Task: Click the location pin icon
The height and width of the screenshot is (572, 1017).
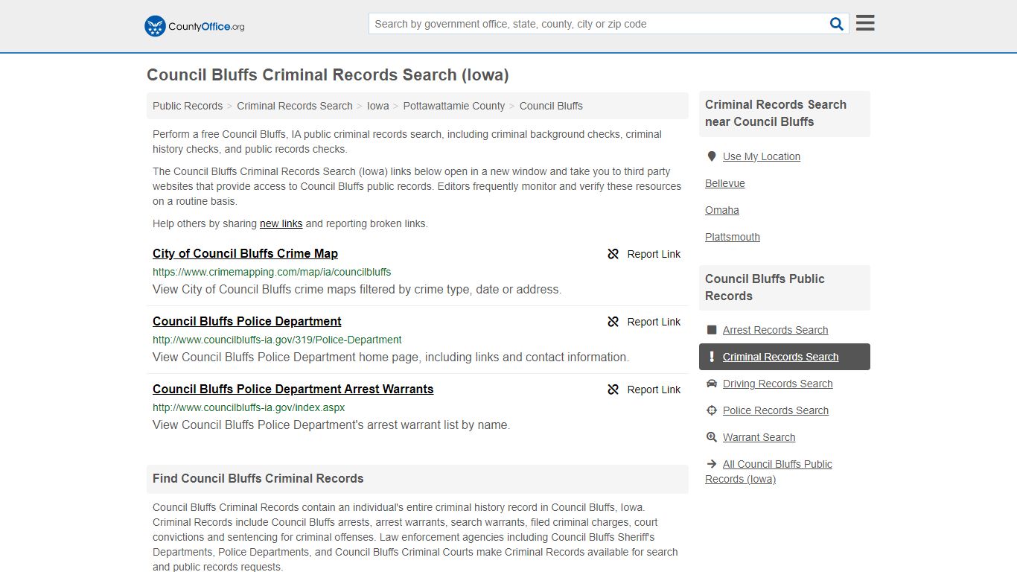Action: [x=712, y=156]
